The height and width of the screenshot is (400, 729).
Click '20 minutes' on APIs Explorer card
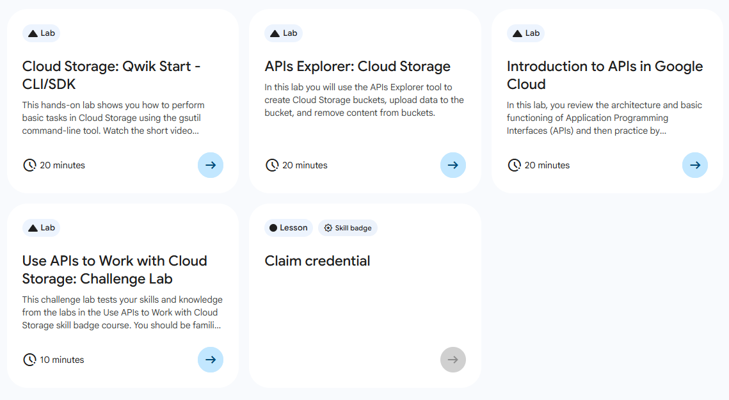305,165
